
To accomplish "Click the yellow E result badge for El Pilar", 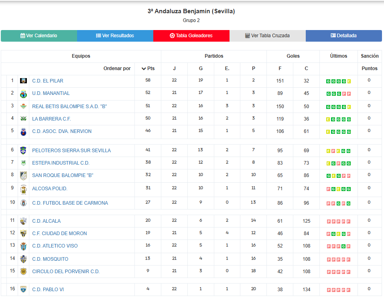I will [x=349, y=81].
